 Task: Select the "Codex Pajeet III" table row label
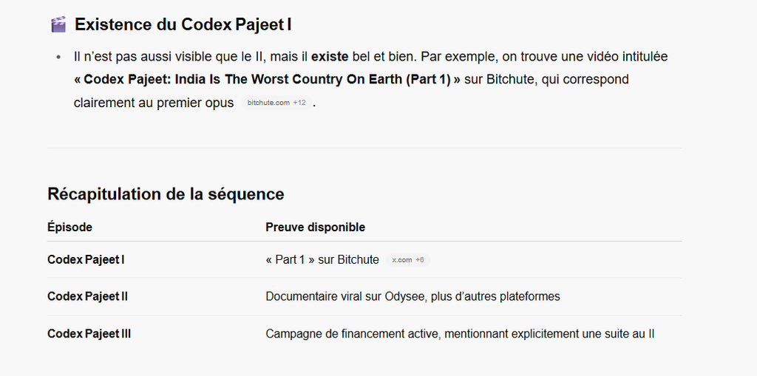coord(89,334)
